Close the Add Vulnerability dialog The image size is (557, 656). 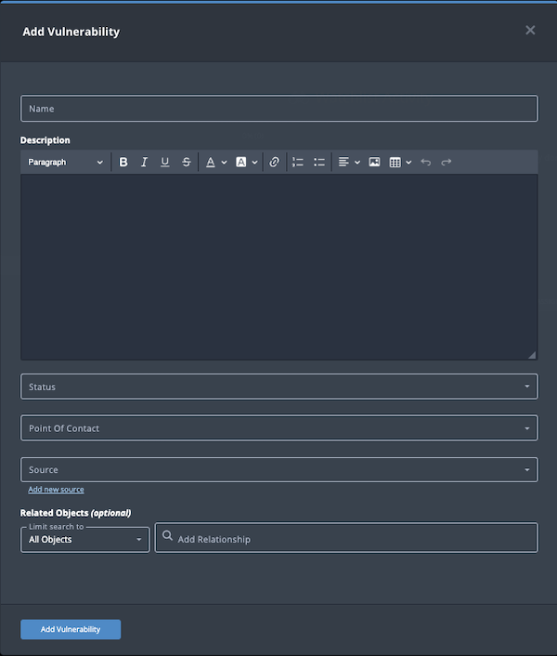pos(530,30)
